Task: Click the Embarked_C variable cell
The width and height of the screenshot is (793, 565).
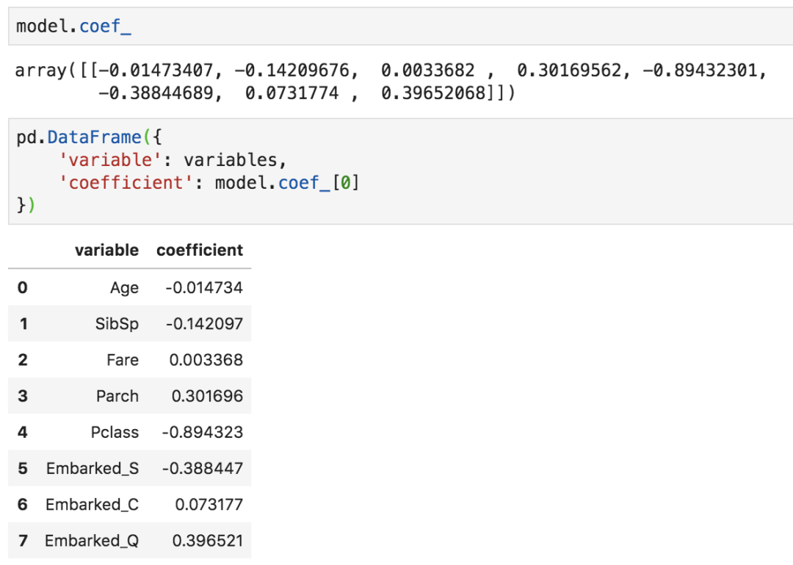Action: coord(92,505)
